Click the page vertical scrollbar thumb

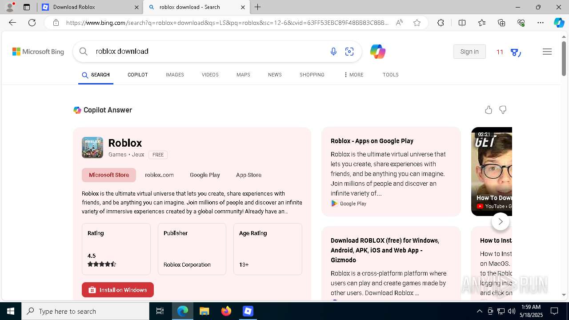(564, 58)
